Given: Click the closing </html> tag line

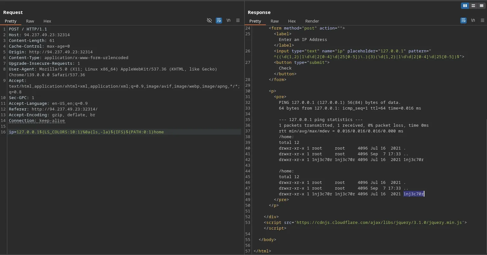Looking at the screenshot, I should (262, 251).
